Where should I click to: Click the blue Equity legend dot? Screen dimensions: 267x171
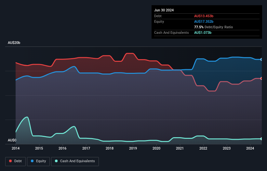[32, 161]
